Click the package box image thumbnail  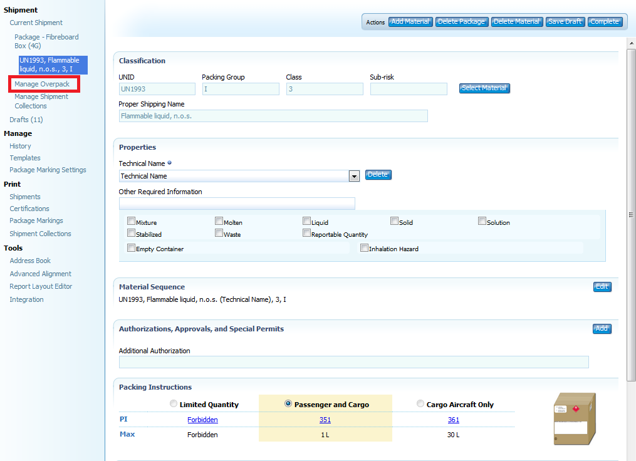[x=575, y=419]
